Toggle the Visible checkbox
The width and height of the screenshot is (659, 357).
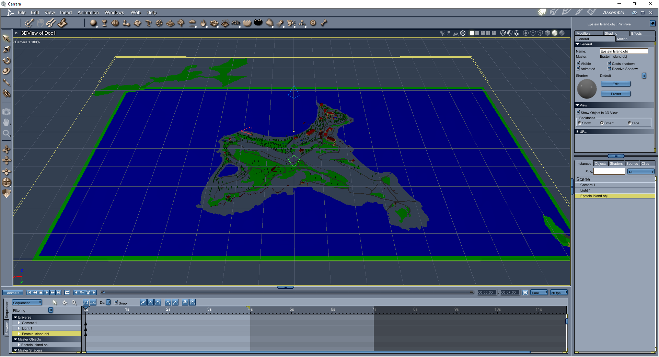(578, 64)
